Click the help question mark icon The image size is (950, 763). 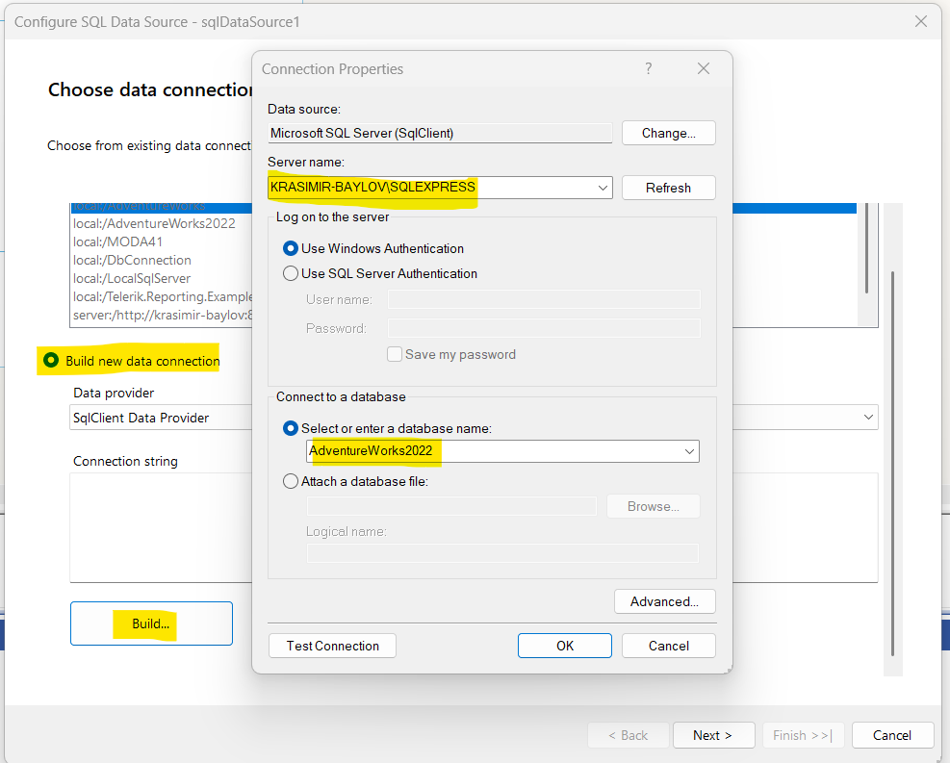[649, 68]
